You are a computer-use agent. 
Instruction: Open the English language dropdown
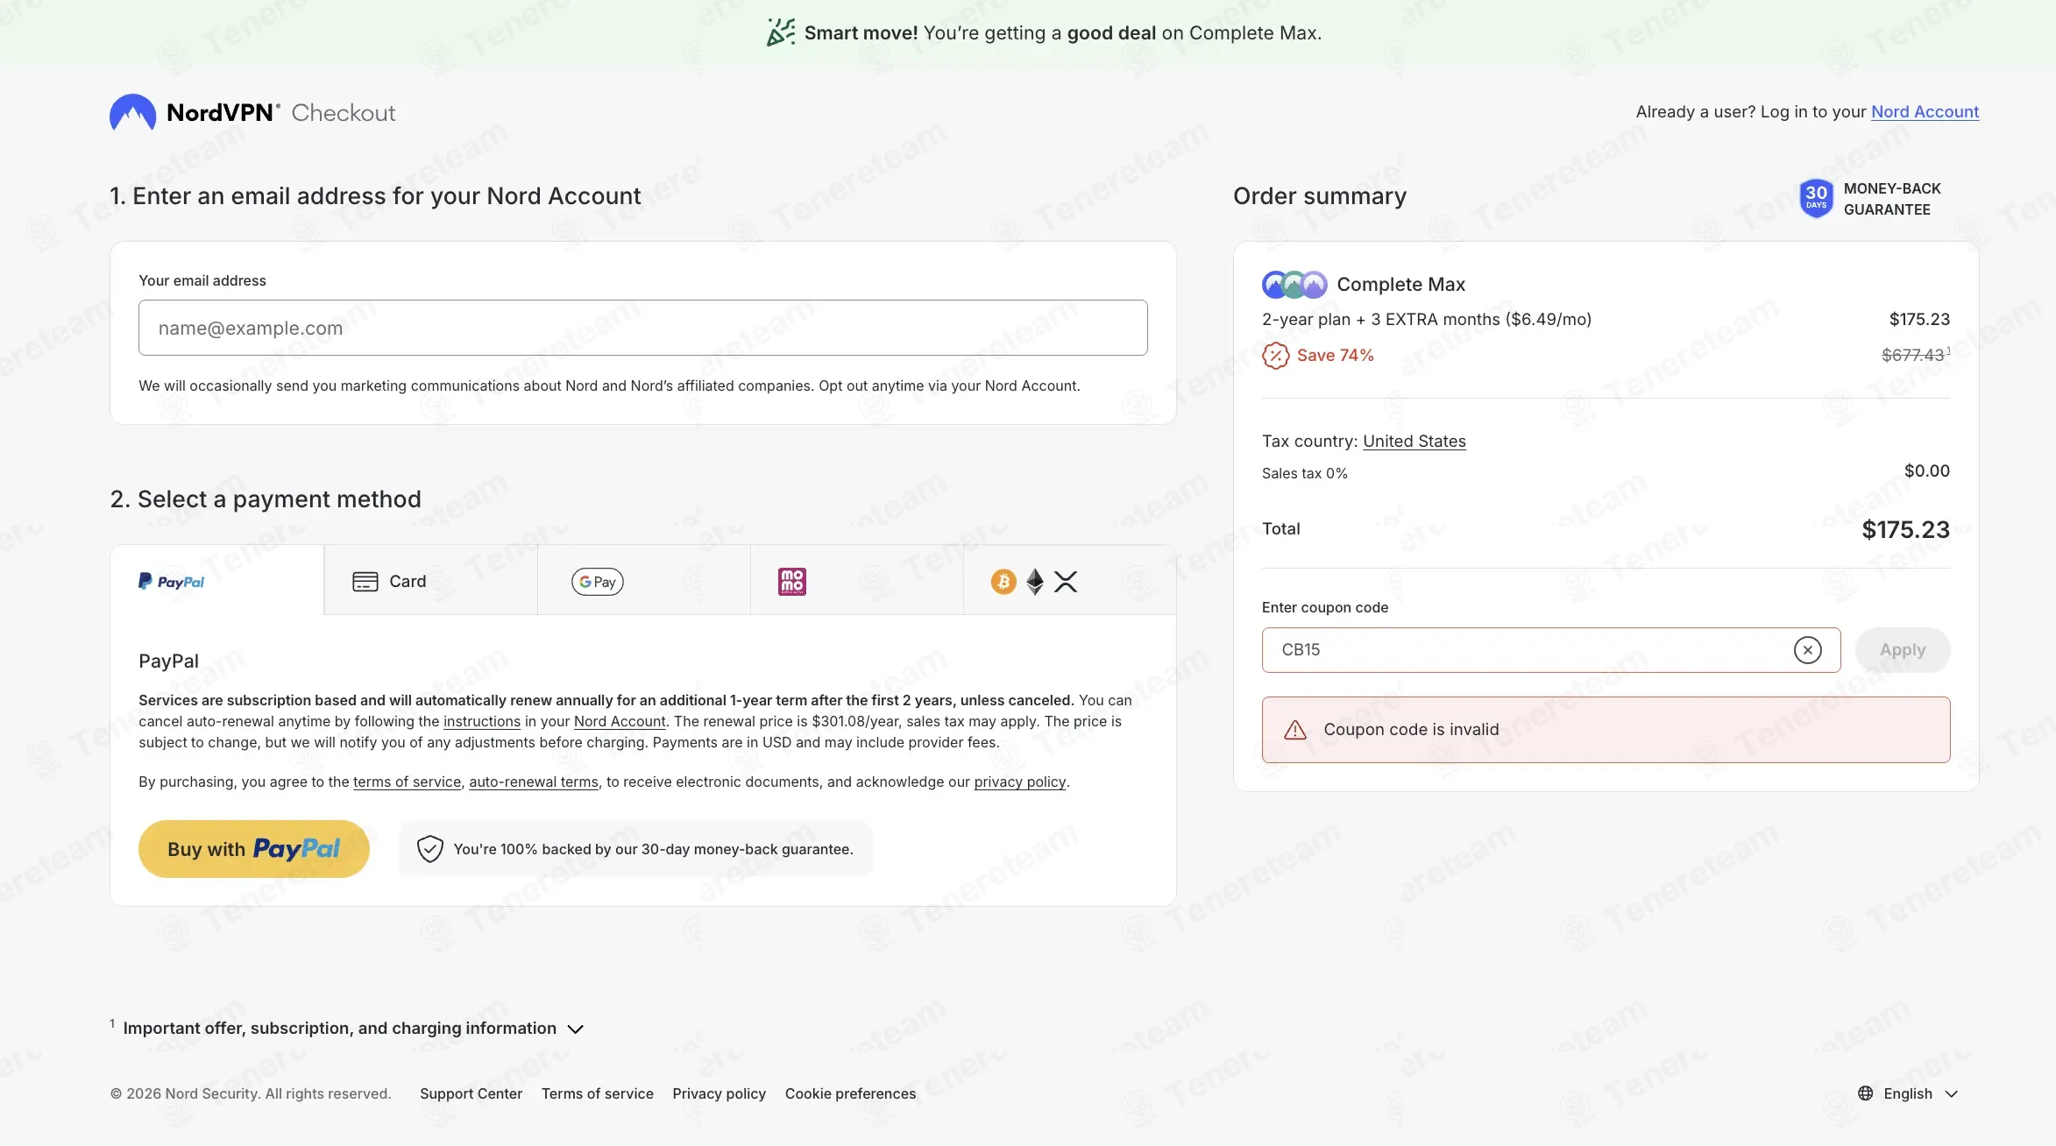[1908, 1093]
